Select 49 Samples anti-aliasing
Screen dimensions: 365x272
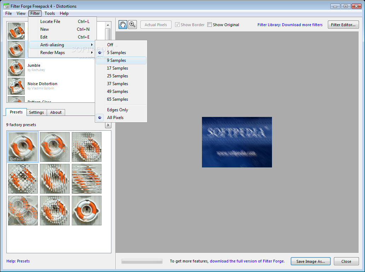[x=121, y=91]
